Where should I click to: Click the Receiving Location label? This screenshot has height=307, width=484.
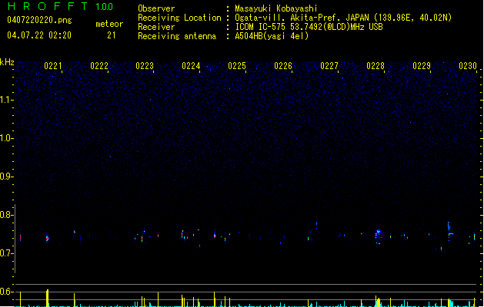click(179, 18)
